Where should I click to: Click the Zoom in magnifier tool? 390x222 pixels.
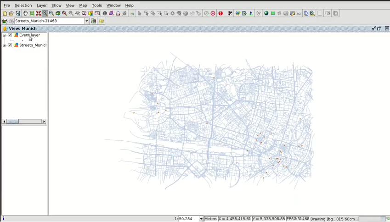pyautogui.click(x=45, y=13)
